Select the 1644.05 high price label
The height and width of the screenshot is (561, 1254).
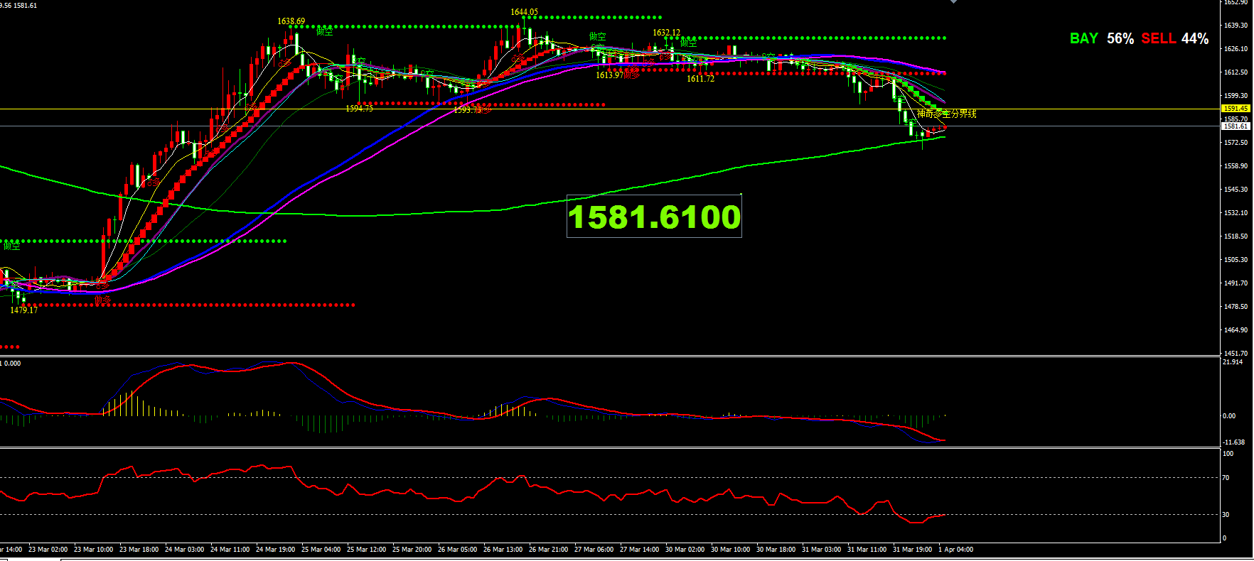tap(525, 12)
